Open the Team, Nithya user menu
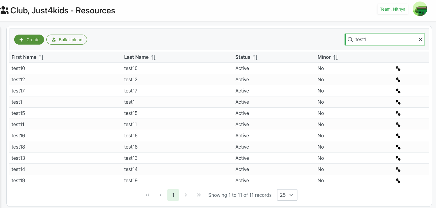 (392, 9)
